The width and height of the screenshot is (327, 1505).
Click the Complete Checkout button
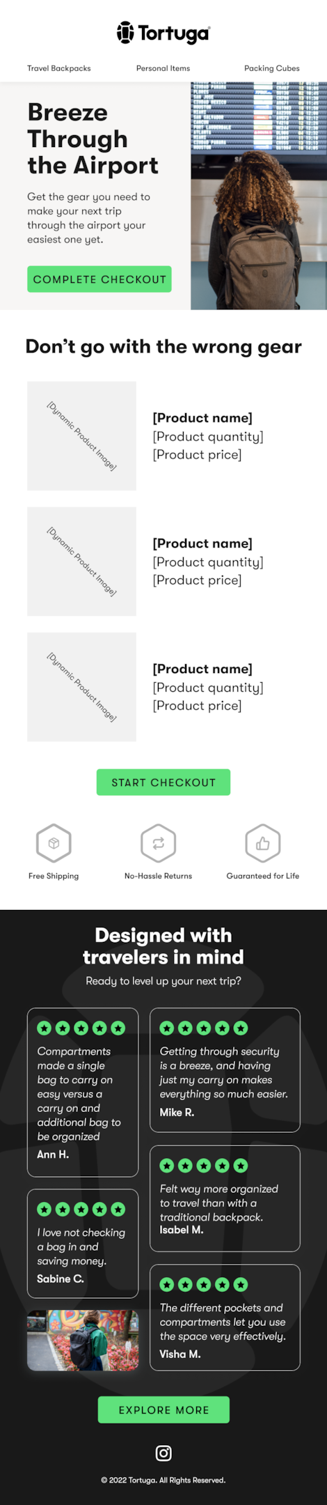(99, 279)
